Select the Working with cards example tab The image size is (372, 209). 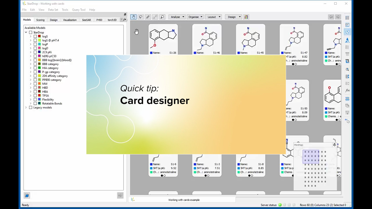[x=184, y=200]
